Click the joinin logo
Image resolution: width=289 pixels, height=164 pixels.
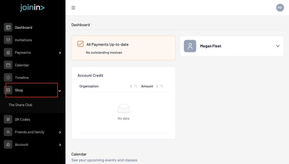[32, 8]
